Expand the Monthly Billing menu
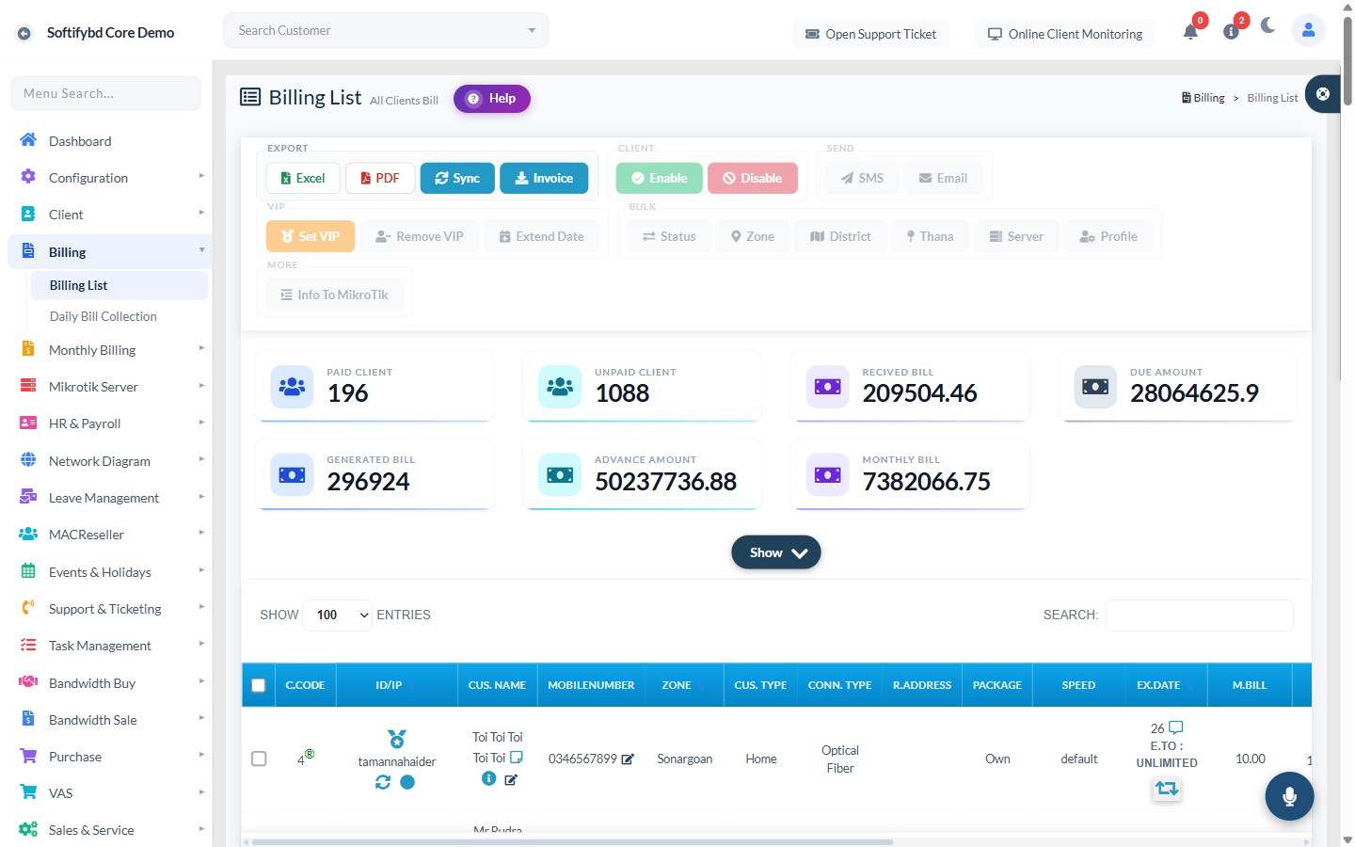Viewport: 1355px width, 847px height. [x=108, y=349]
